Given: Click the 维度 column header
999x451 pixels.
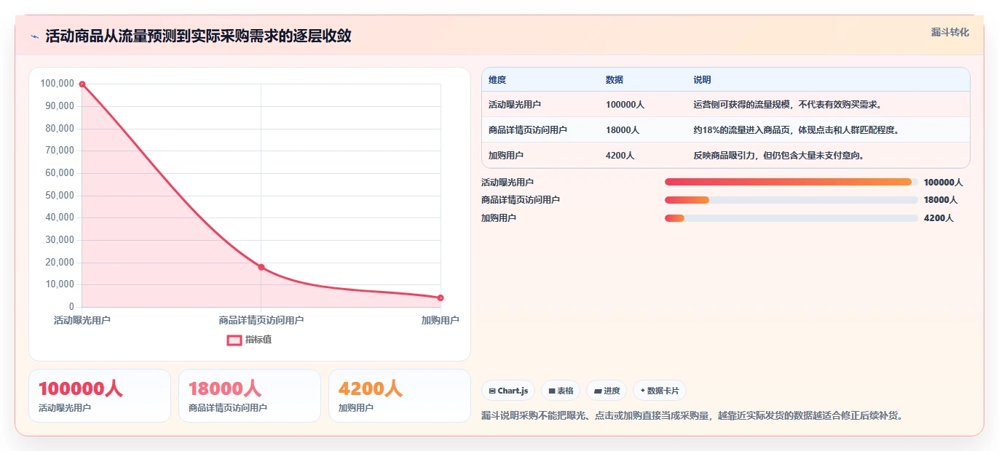Looking at the screenshot, I should (497, 80).
